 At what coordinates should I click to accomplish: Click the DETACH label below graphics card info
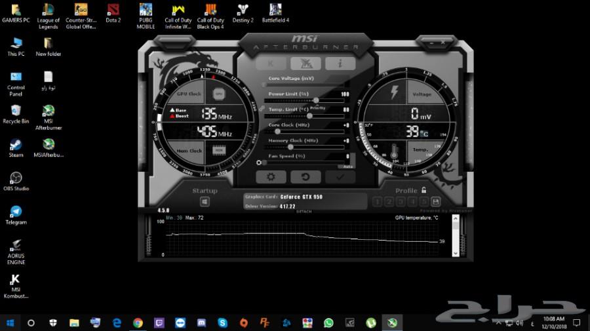point(304,212)
